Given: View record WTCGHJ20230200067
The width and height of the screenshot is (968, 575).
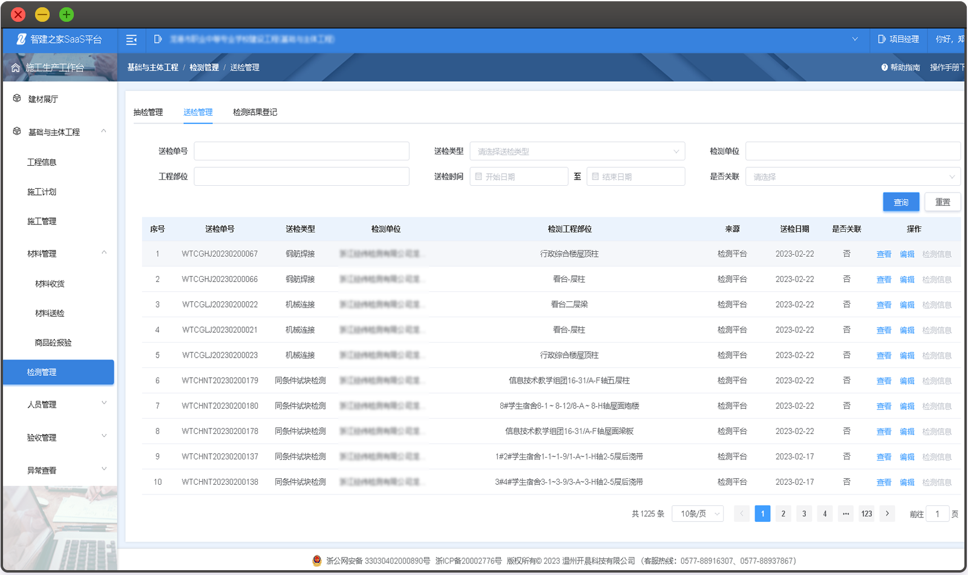Looking at the screenshot, I should (884, 254).
